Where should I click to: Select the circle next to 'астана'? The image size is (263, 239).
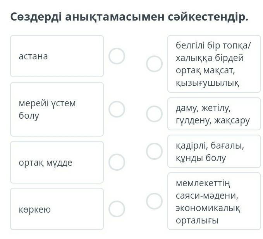[x=117, y=56]
